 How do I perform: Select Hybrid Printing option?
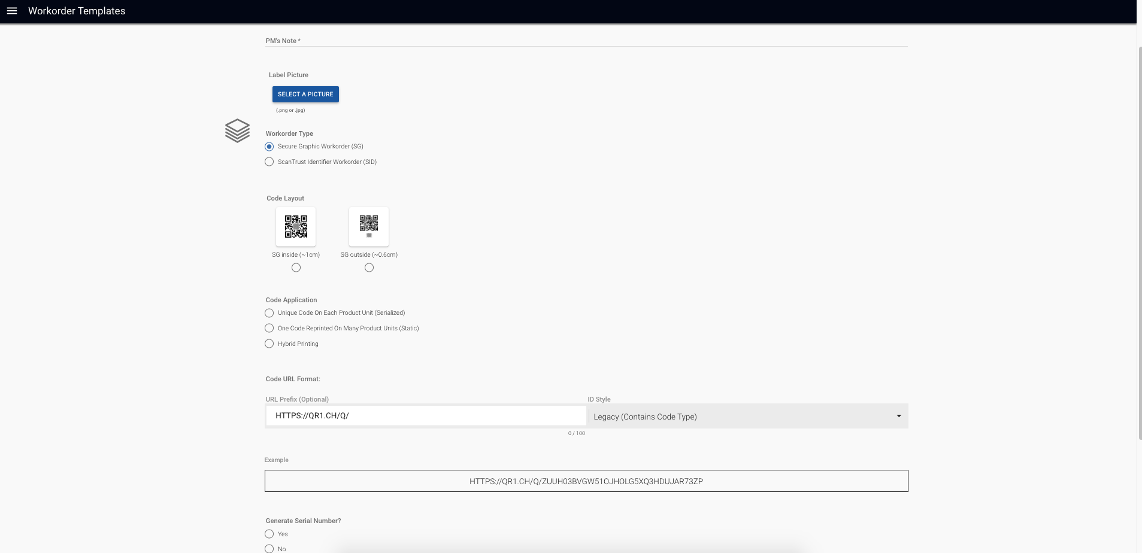pyautogui.click(x=269, y=344)
